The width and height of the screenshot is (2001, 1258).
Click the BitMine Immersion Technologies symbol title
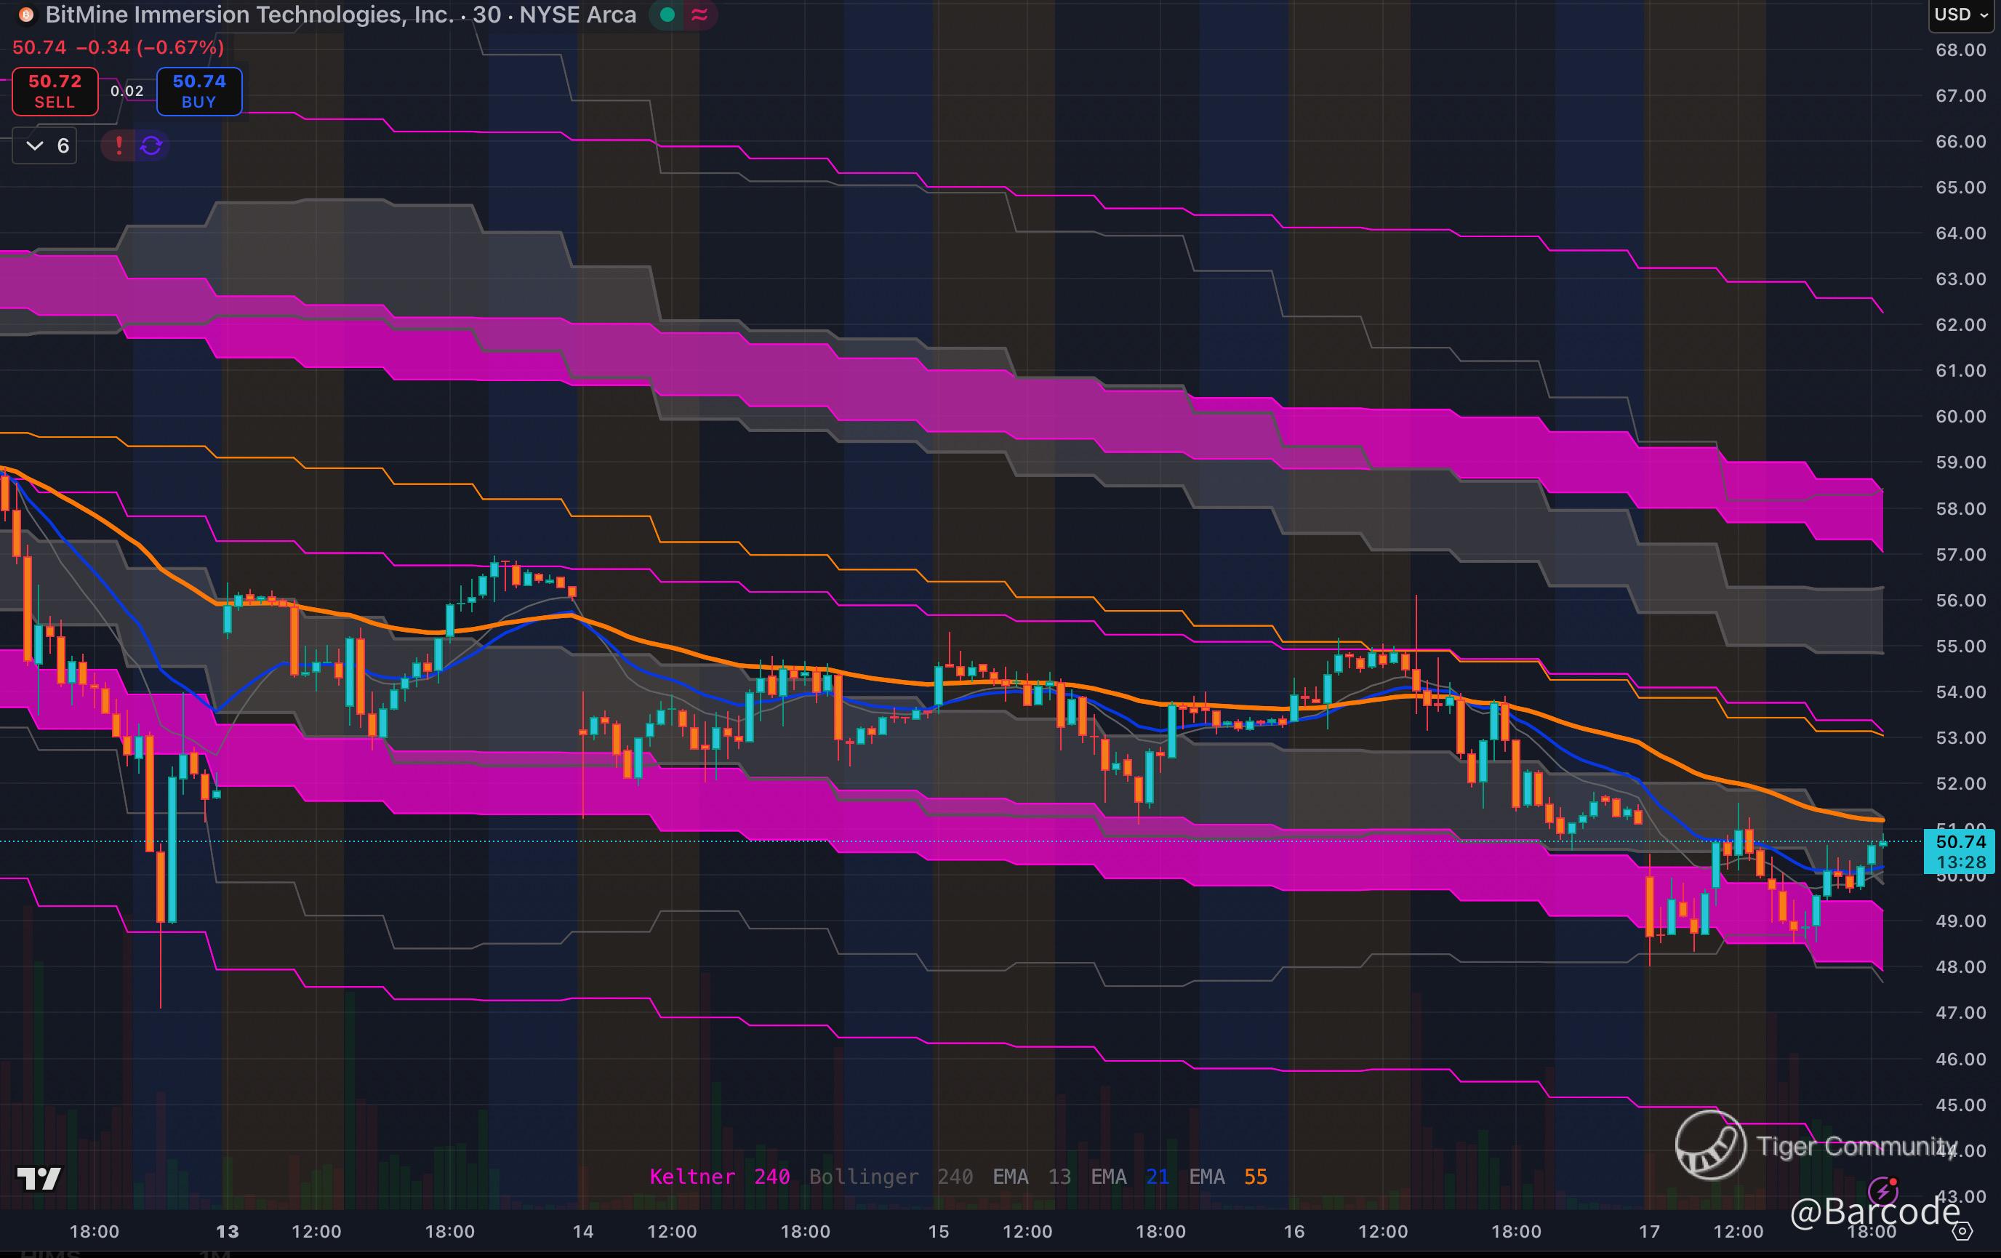click(x=249, y=15)
